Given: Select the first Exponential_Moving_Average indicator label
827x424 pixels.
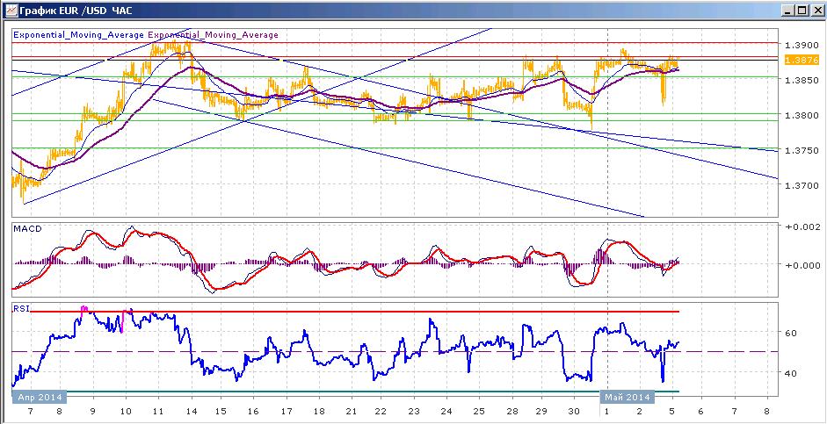Looking at the screenshot, I should pos(78,35).
